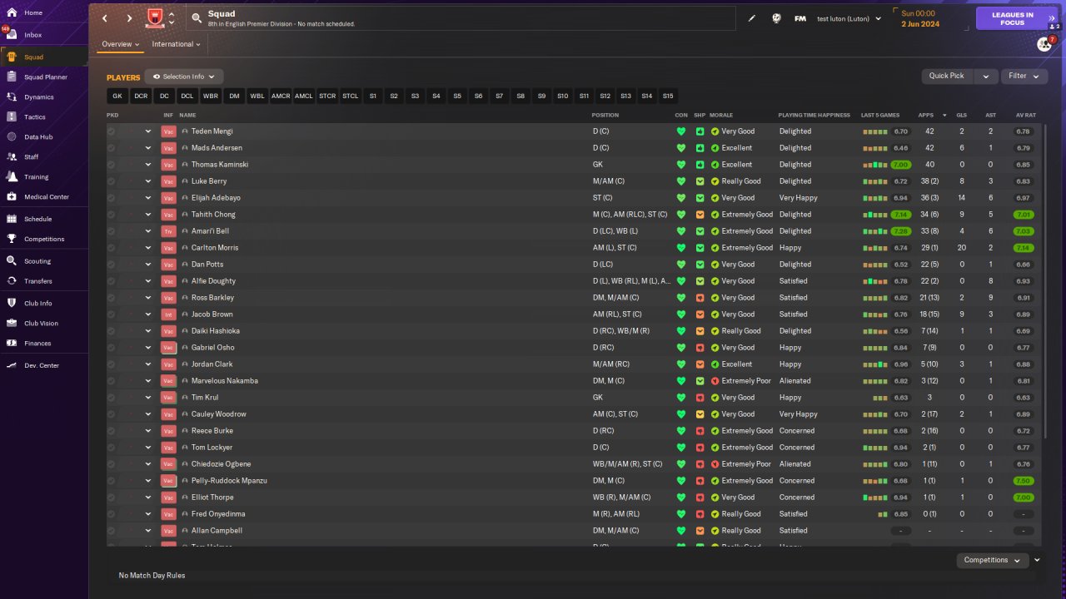Toggle the pick circle for Tahith Chong
This screenshot has width=1066, height=599.
pos(112,215)
